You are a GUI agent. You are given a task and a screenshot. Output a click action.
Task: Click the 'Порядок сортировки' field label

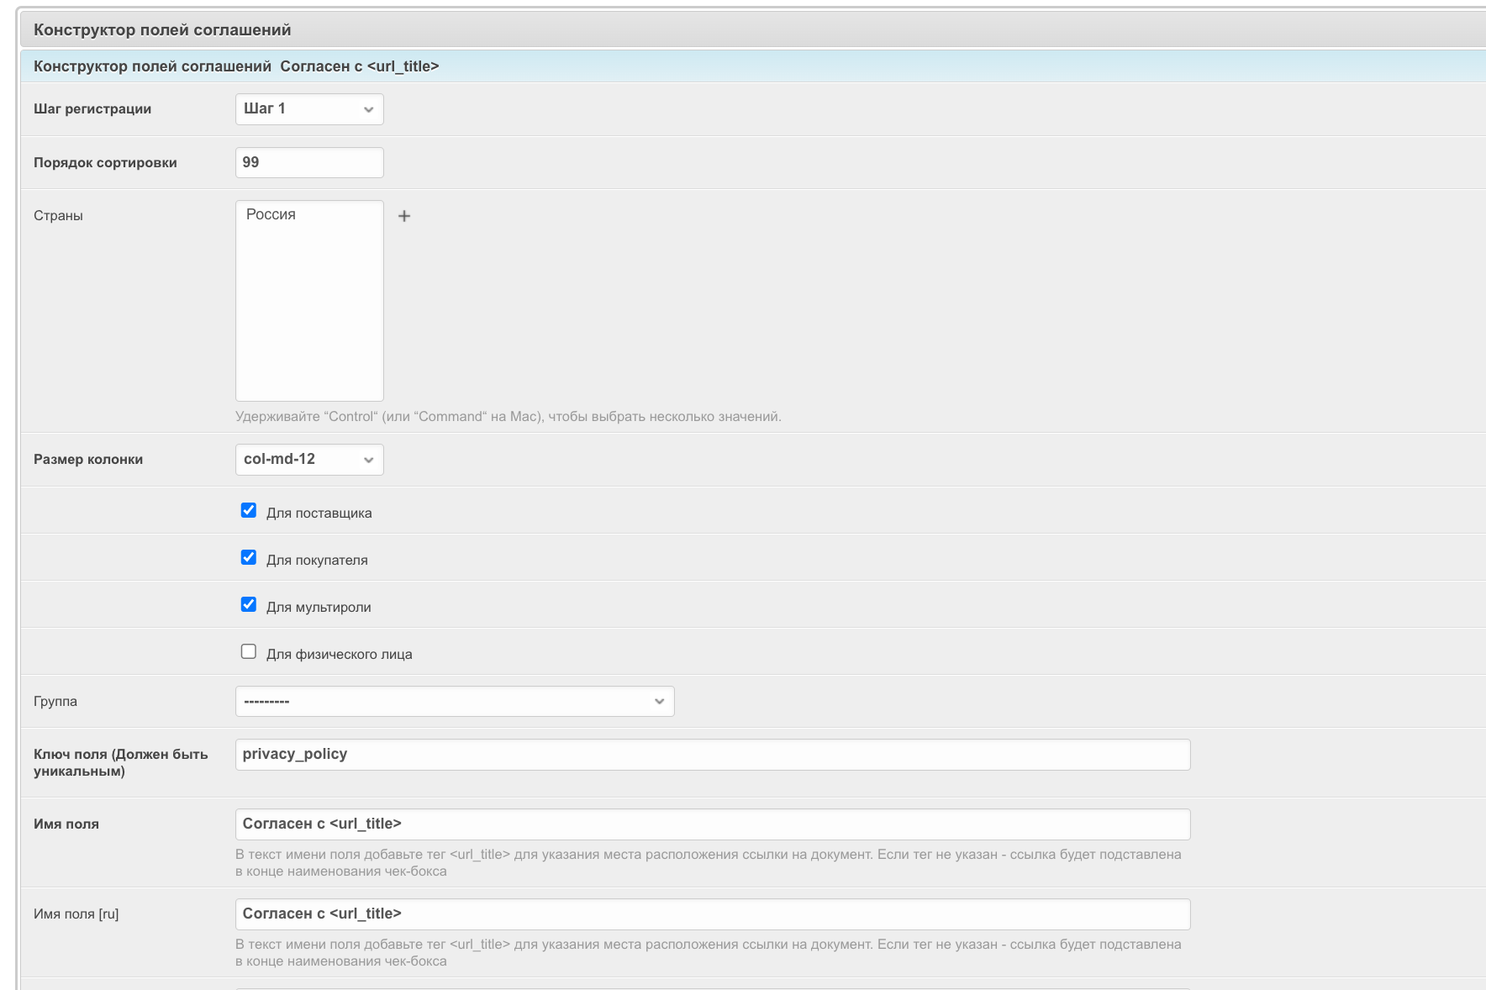pos(105,163)
